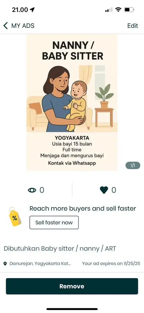Tap the Remove button
This screenshot has width=144, height=313.
tap(72, 286)
